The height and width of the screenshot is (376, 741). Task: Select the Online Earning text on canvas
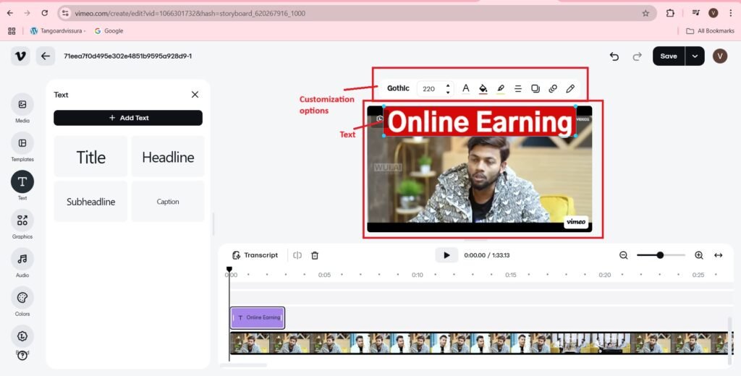480,121
